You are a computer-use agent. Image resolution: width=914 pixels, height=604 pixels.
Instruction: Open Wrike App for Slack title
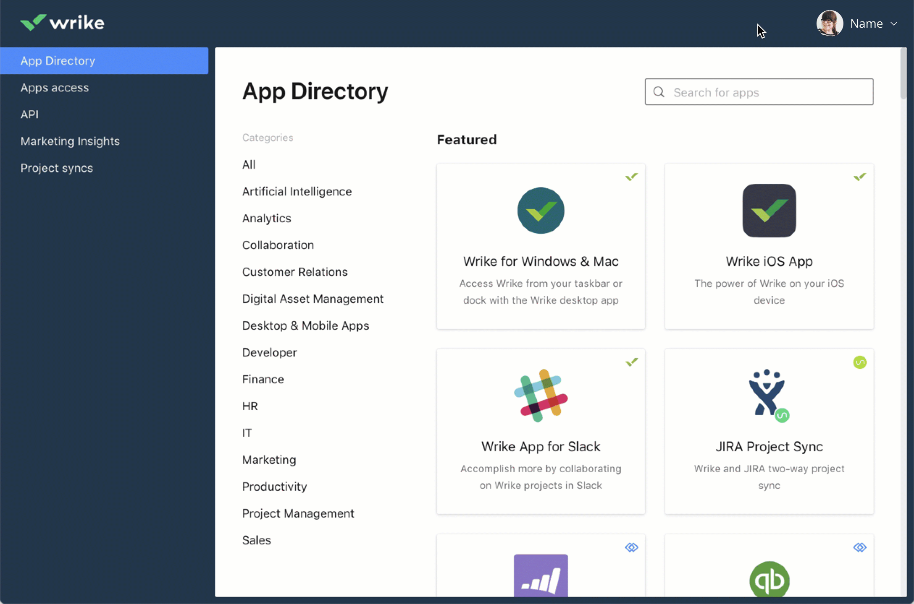541,447
